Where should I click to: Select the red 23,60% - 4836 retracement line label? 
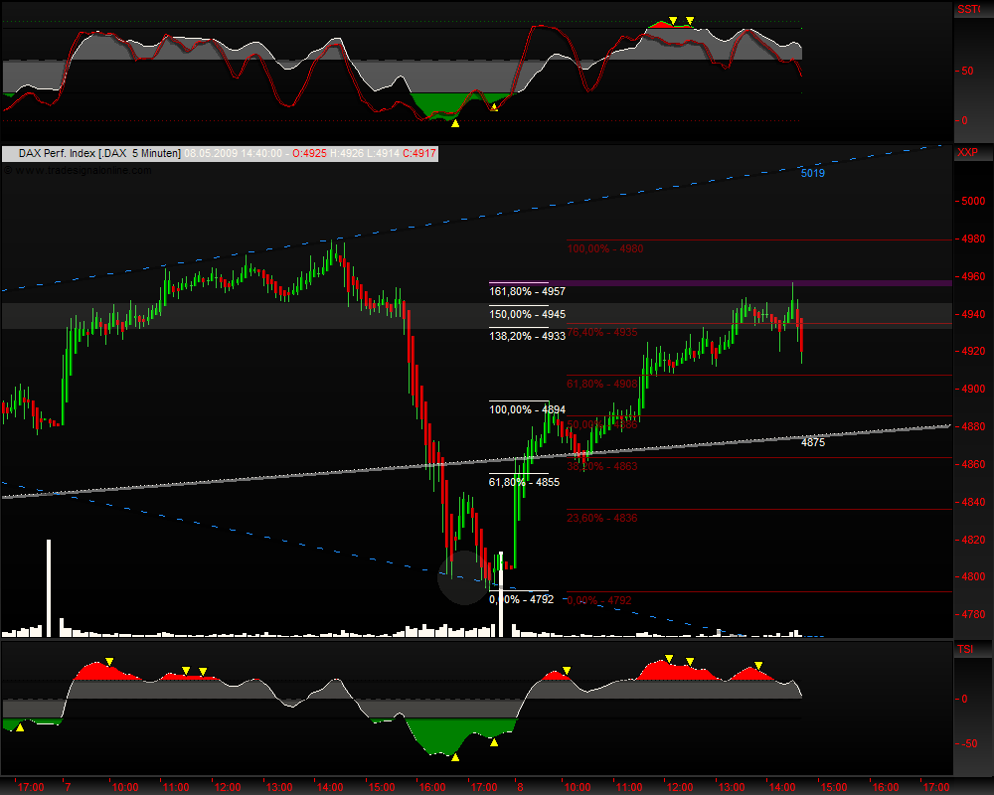point(602,518)
